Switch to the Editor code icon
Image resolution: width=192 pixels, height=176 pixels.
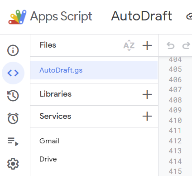[x=13, y=73]
